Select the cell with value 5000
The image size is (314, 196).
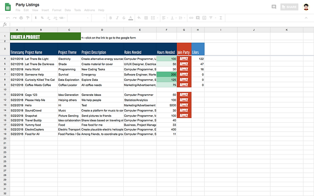166,105
